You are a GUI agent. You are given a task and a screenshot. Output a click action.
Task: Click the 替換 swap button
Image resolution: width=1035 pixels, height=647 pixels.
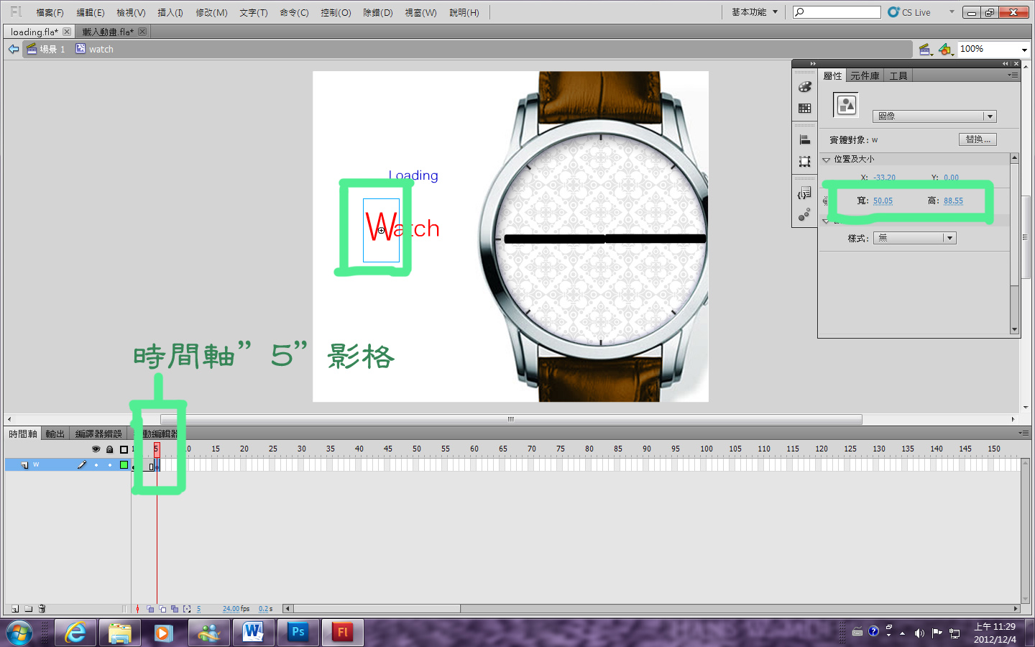pyautogui.click(x=977, y=139)
